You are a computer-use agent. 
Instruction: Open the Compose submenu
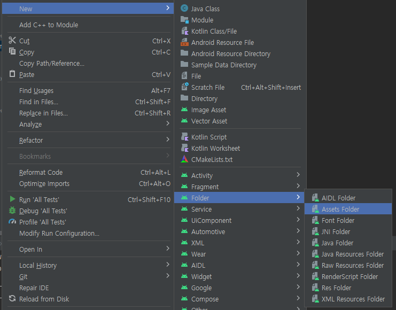240,299
